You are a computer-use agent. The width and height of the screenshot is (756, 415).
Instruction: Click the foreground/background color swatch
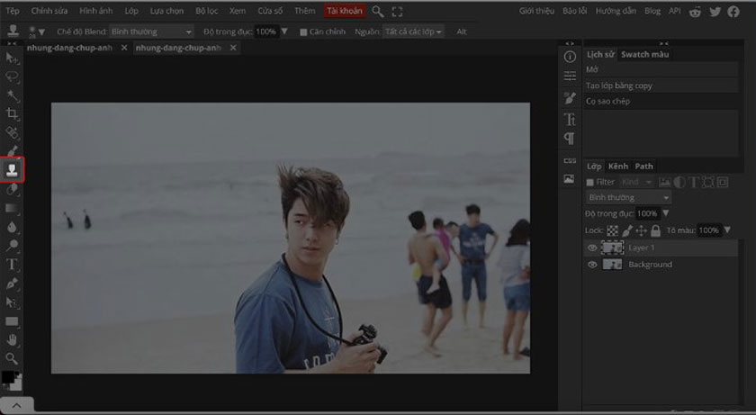tap(12, 380)
